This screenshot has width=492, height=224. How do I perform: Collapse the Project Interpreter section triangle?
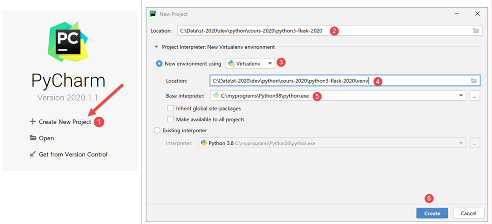click(x=156, y=47)
